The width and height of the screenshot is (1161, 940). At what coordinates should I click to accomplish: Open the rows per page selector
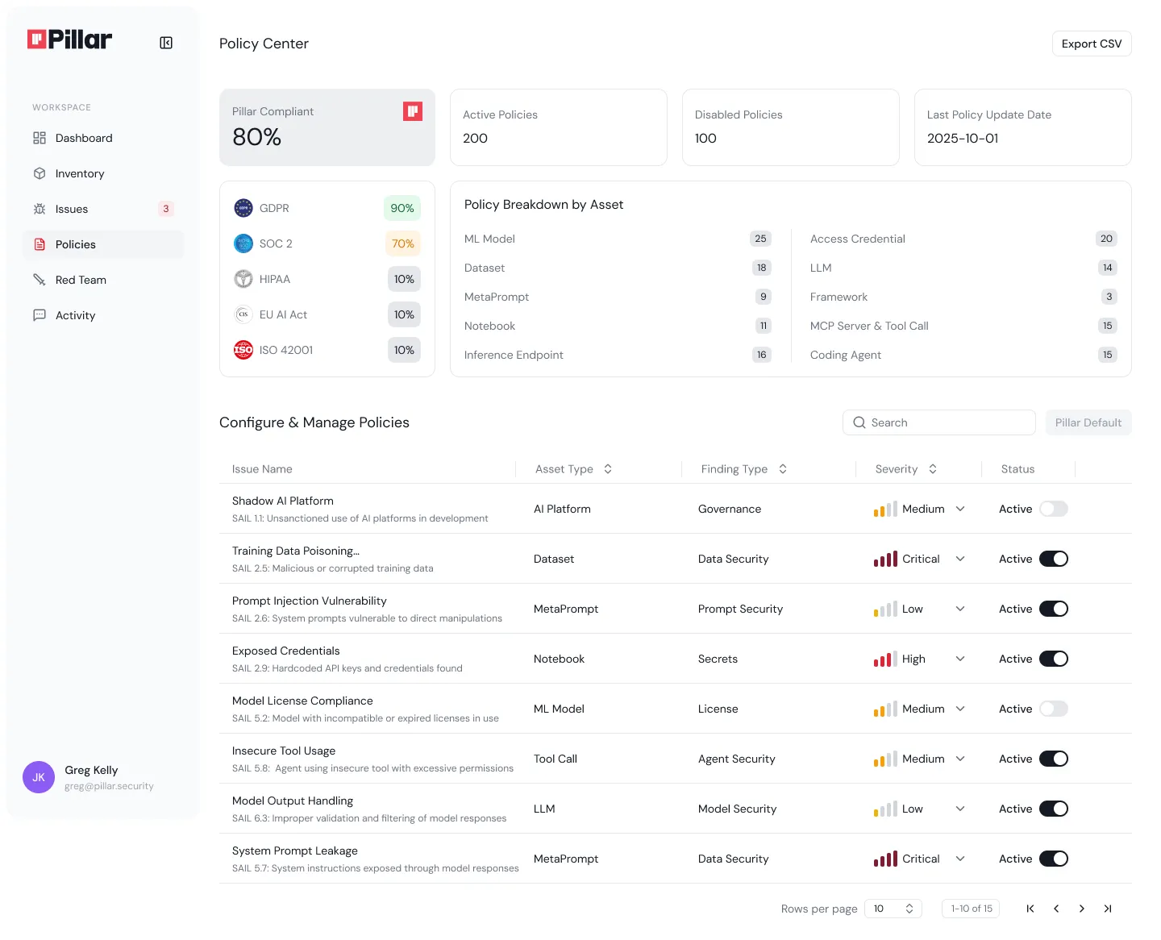pos(893,909)
